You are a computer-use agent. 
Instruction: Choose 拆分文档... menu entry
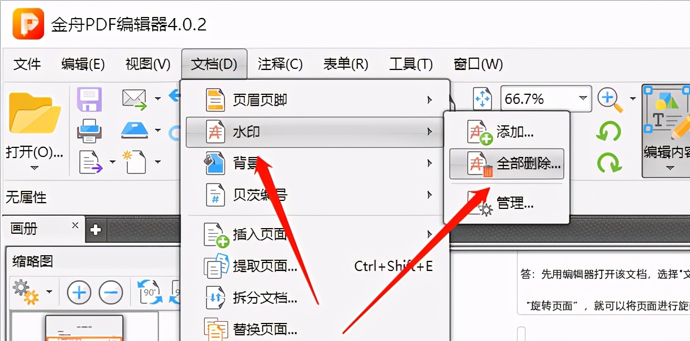[x=315, y=298]
